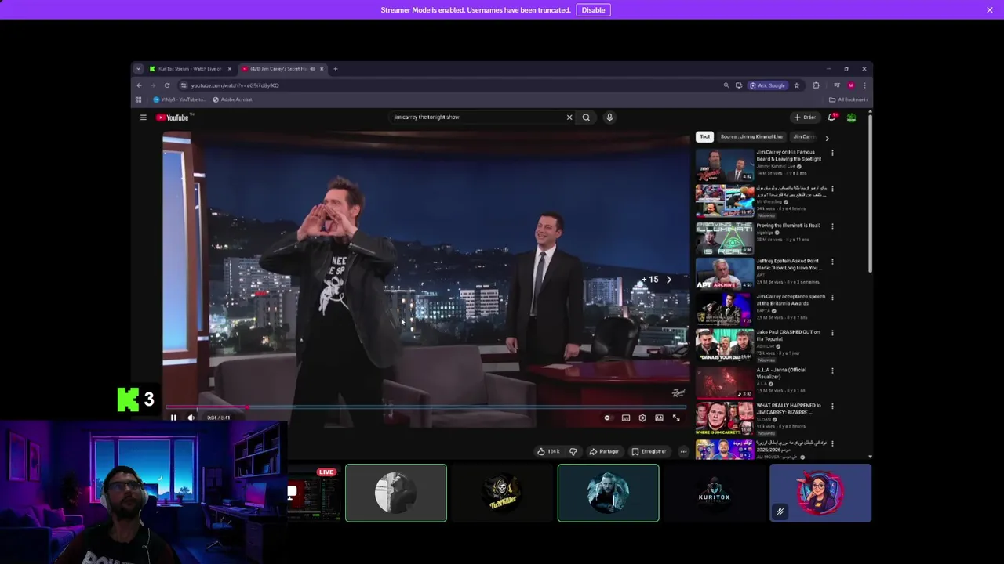The width and height of the screenshot is (1004, 564).
Task: Select the Jim Carrey's Secret browser tab
Action: 282,69
